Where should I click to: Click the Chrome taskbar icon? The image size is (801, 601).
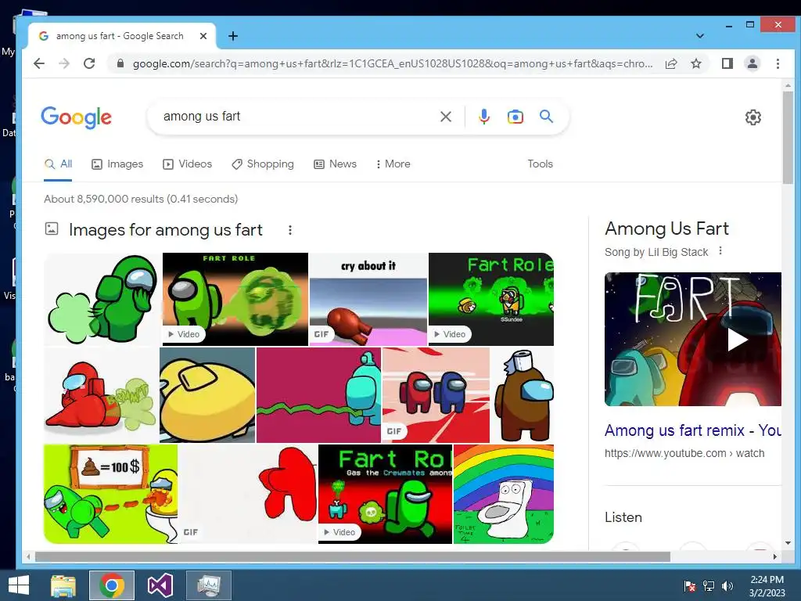click(x=112, y=585)
